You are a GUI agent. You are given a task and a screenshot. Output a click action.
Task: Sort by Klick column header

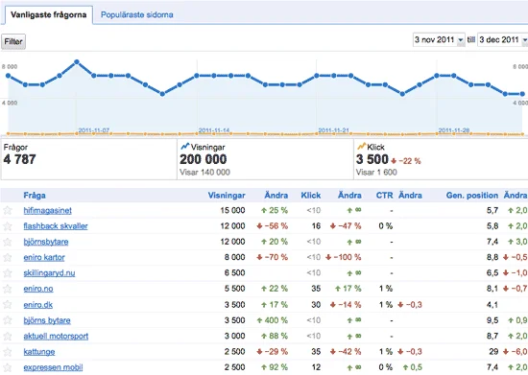[311, 196]
